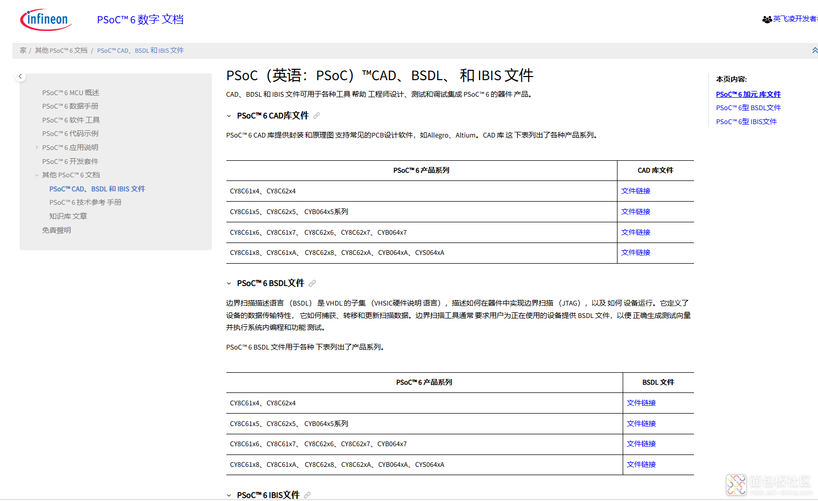818x501 pixels.
Task: Collapse the 其他 PSoC 6 文档 tree arrow
Action: point(37,175)
